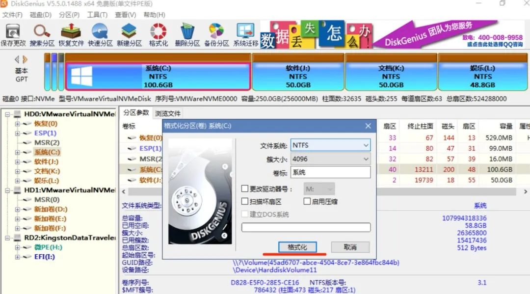Viewport: 530px width, 294px height.
Task: Collapse the RD2:KingstonDataTraveler tree node
Action: [x=7, y=238]
